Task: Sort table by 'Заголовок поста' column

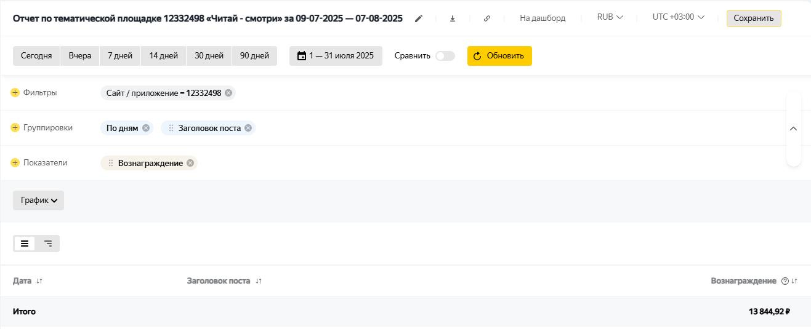Action: (x=259, y=281)
